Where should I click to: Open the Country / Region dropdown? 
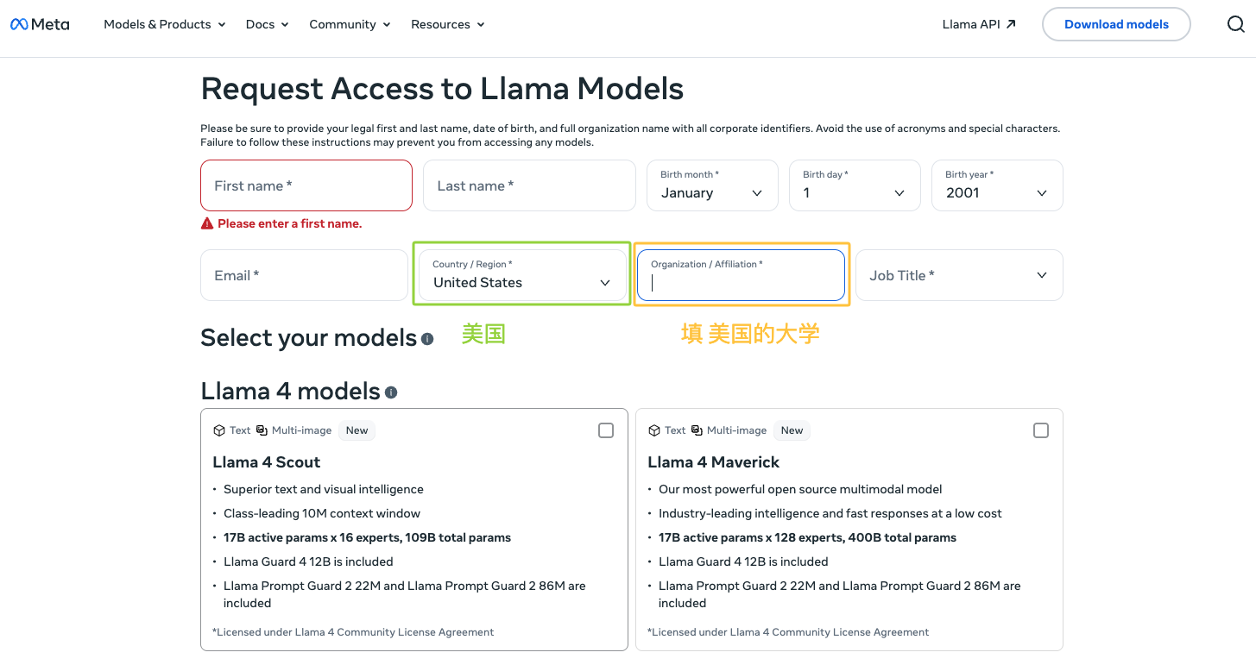coord(522,275)
